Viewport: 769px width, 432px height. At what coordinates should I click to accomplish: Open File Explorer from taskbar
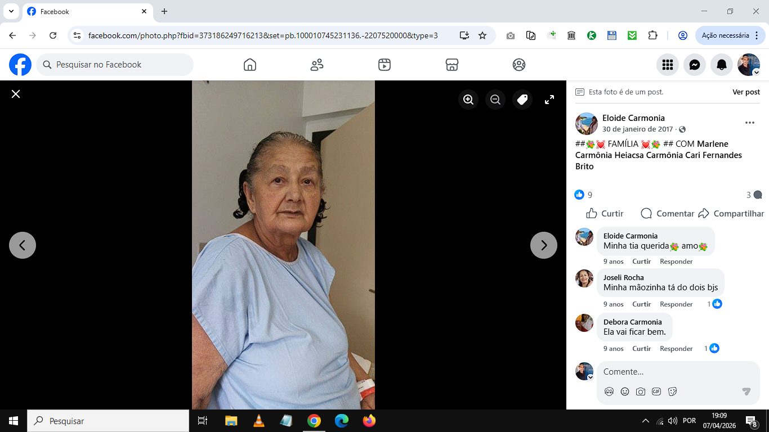point(231,421)
